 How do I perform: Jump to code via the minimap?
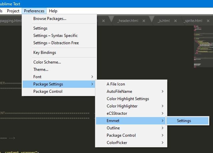click(x=203, y=47)
